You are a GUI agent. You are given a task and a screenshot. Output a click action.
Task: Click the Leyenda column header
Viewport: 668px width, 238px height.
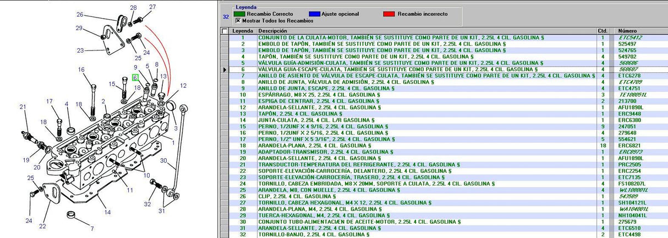click(x=243, y=31)
